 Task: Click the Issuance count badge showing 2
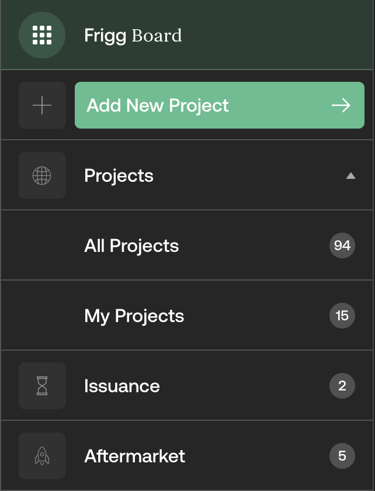point(342,386)
